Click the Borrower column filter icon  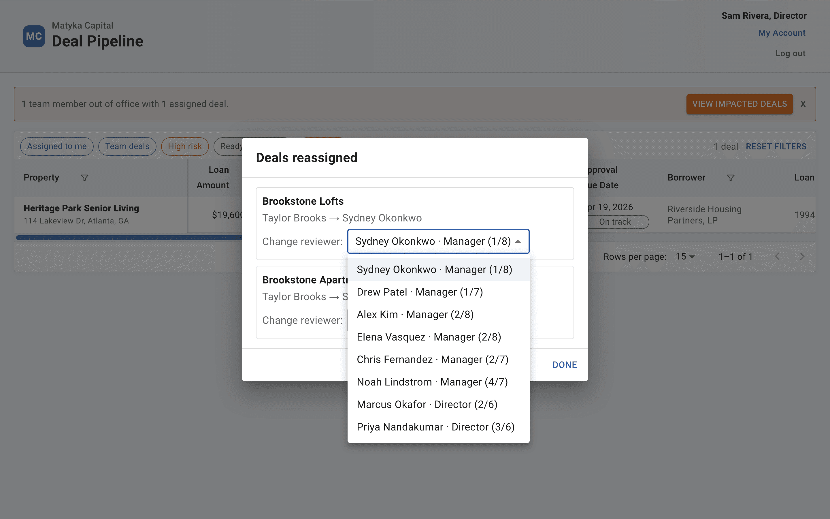click(731, 178)
